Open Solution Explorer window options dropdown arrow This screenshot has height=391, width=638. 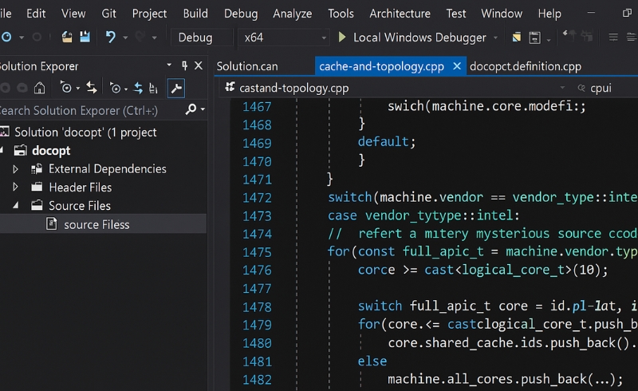coord(169,65)
